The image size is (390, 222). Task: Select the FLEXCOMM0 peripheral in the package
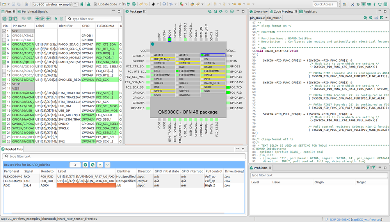pos(187,71)
